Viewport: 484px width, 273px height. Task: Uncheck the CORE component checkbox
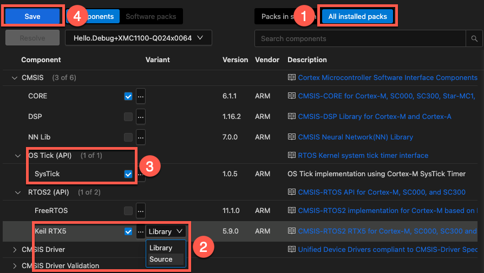pyautogui.click(x=128, y=96)
